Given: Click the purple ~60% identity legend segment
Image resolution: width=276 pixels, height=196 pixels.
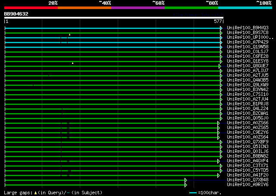Looking at the screenshot, I should (x=138, y=8).
